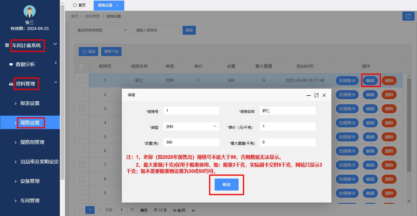The height and width of the screenshot is (216, 417).
Task: Click user avatar of 张三
Action: 30,11
